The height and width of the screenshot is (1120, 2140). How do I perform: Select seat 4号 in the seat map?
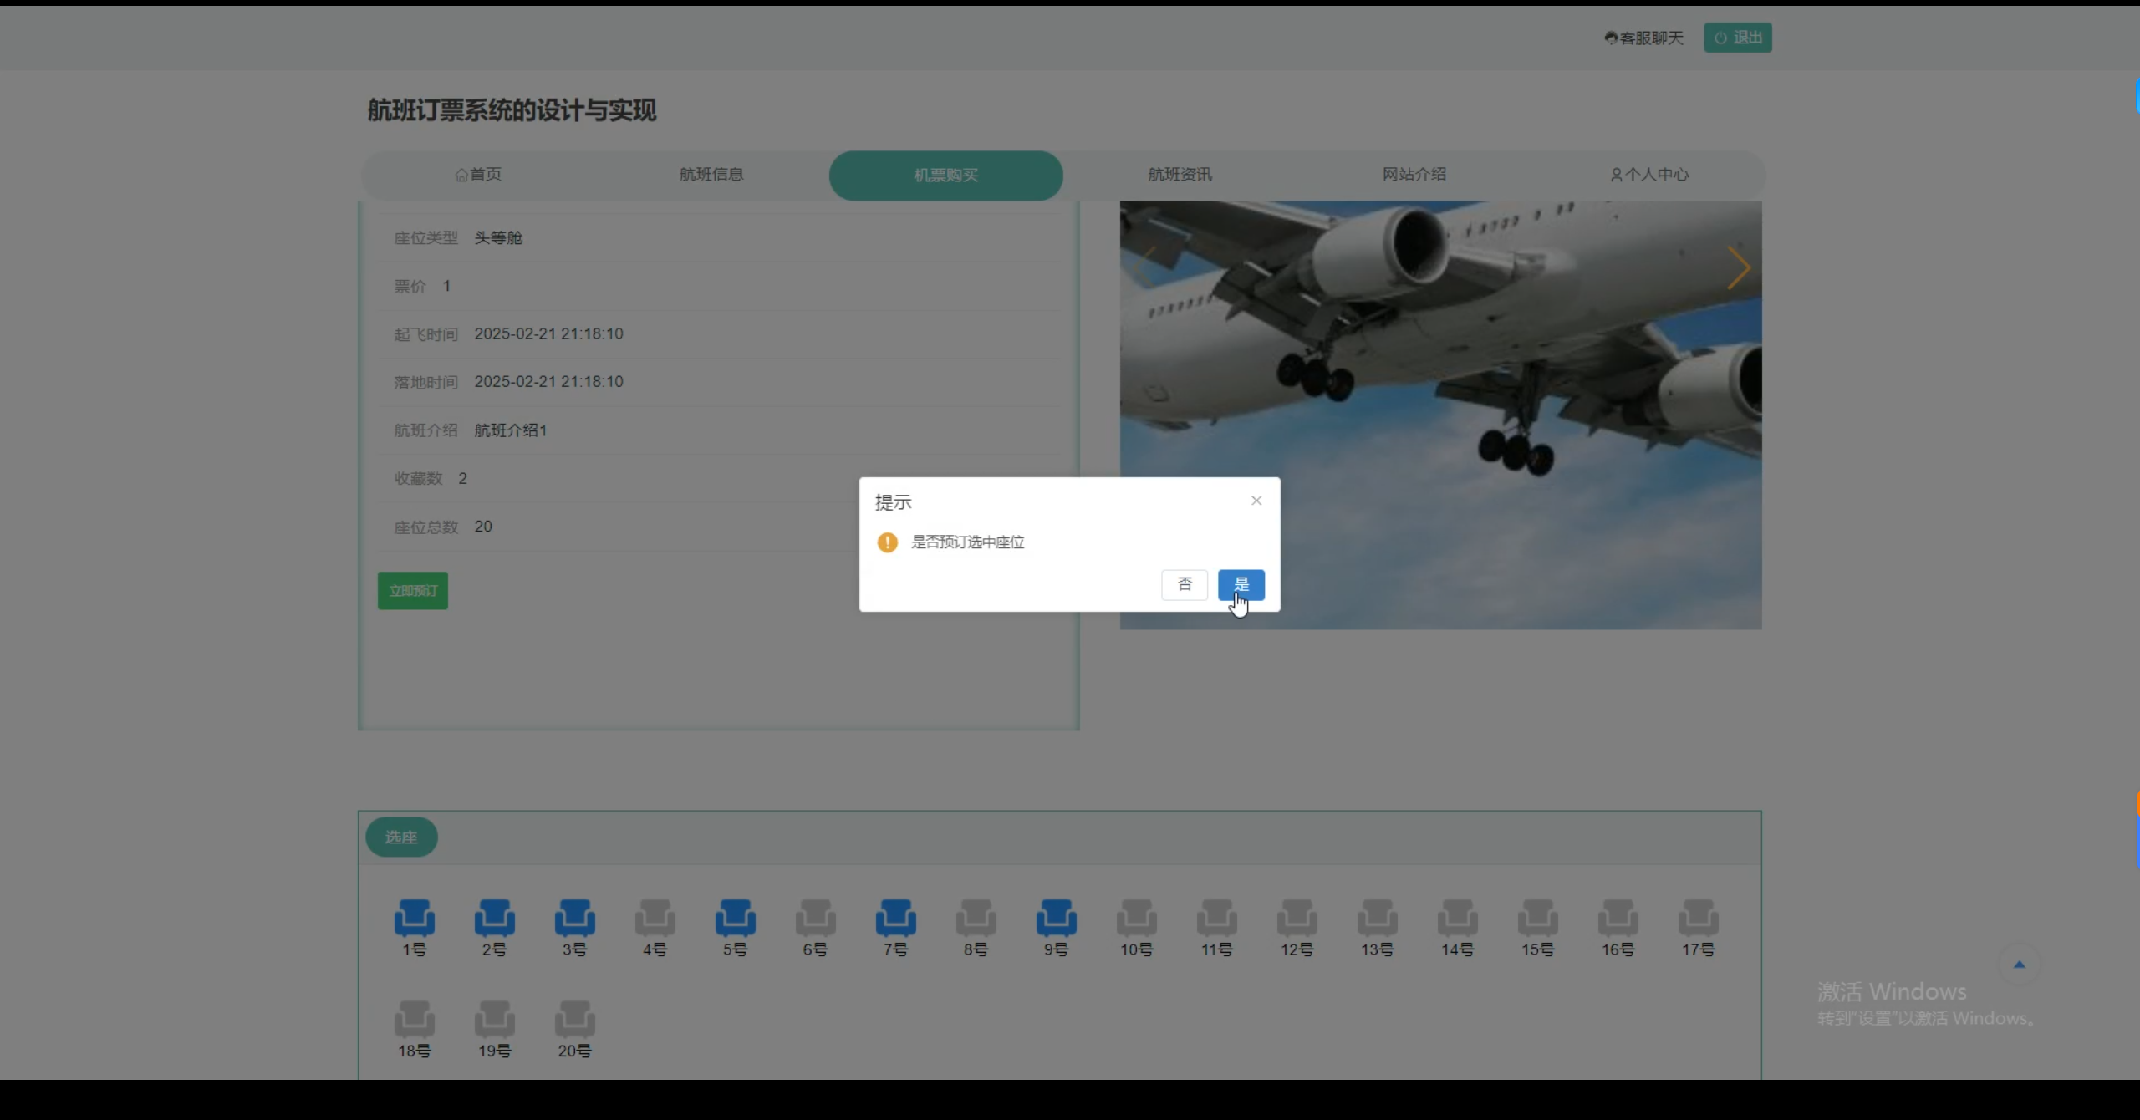655,919
